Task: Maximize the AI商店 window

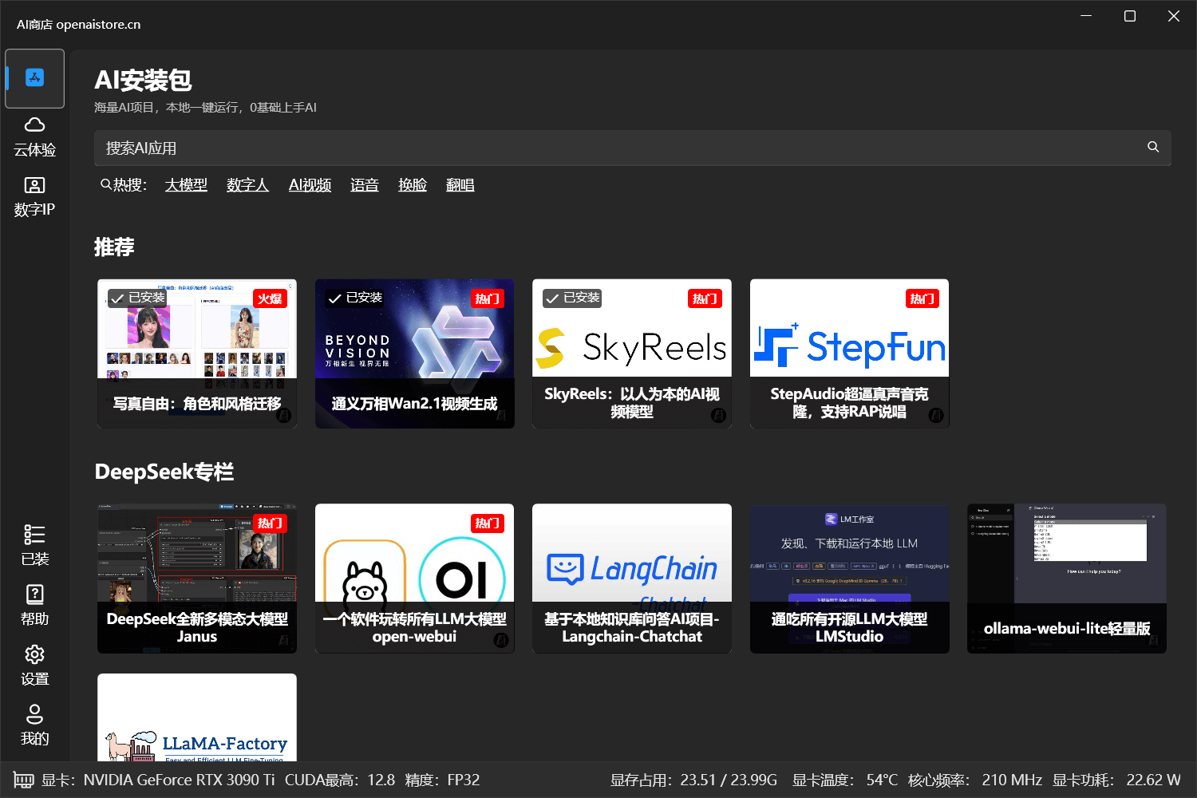Action: click(1130, 16)
